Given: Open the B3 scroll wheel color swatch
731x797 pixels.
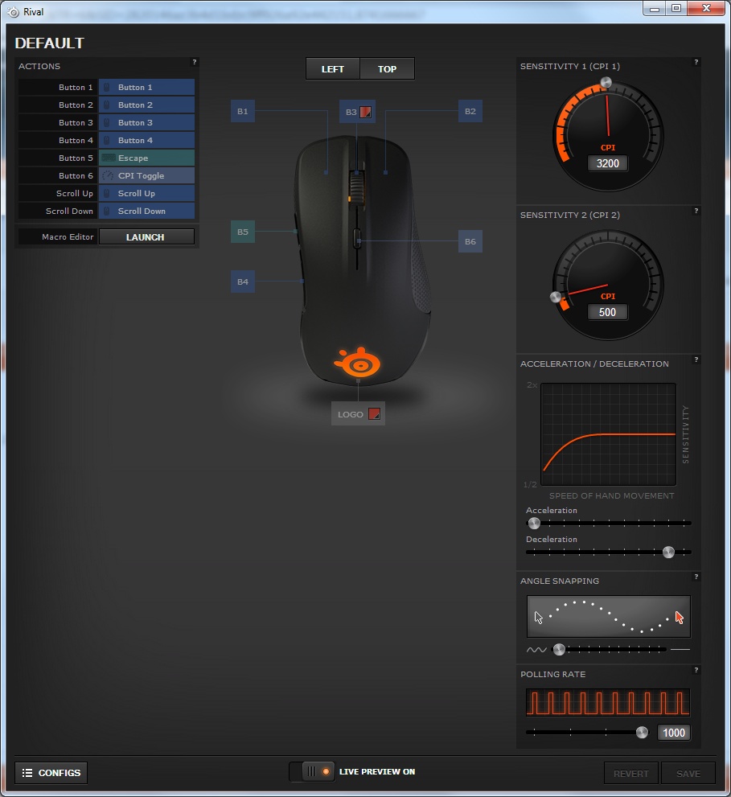Looking at the screenshot, I should click(x=365, y=112).
